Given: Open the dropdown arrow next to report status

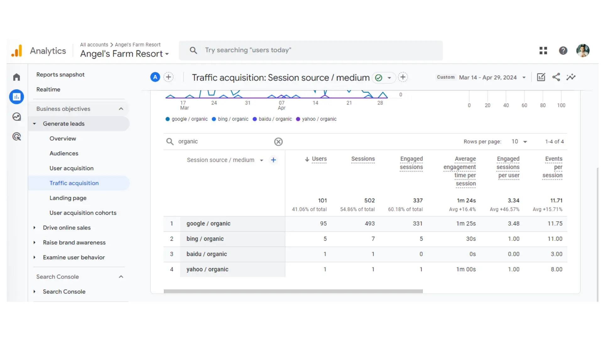Looking at the screenshot, I should (x=389, y=78).
